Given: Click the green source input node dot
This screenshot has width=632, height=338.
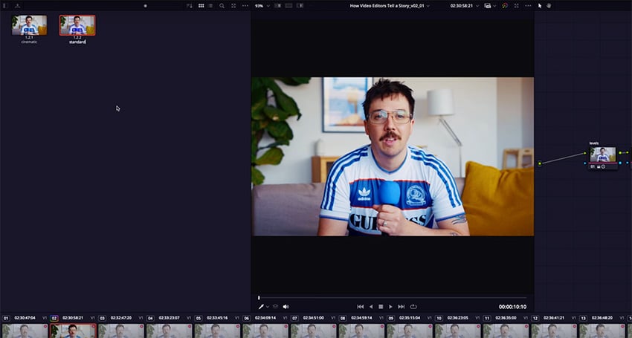Looking at the screenshot, I should [540, 163].
